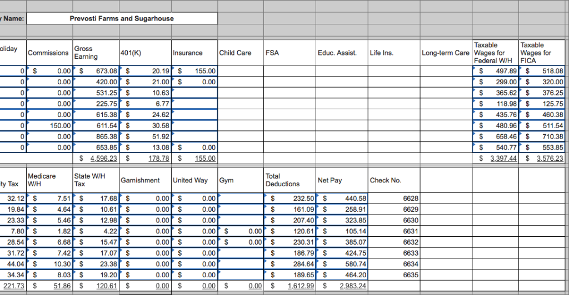Select the Prevosti Farms and Sugarhouse name cell
The height and width of the screenshot is (295, 569).
point(122,18)
